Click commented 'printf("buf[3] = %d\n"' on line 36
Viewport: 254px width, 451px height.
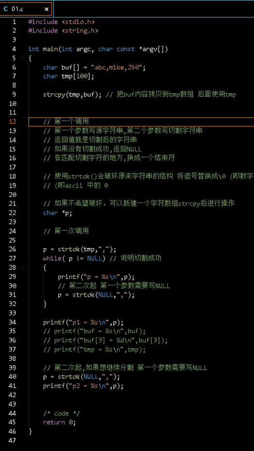click(105, 340)
